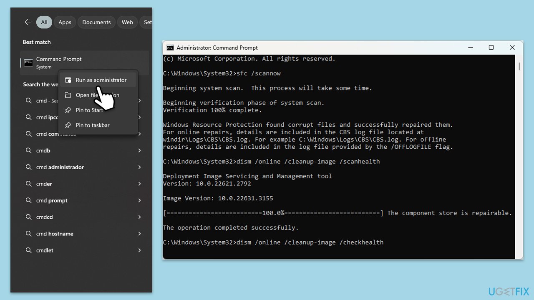Click the shield icon beside Run as administrator
The width and height of the screenshot is (534, 300).
click(x=68, y=80)
